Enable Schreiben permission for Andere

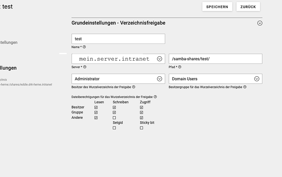(114, 118)
